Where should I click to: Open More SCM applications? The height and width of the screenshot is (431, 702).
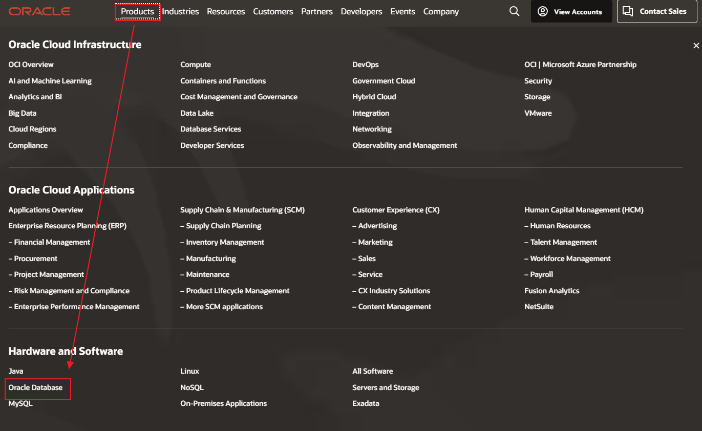coord(222,307)
